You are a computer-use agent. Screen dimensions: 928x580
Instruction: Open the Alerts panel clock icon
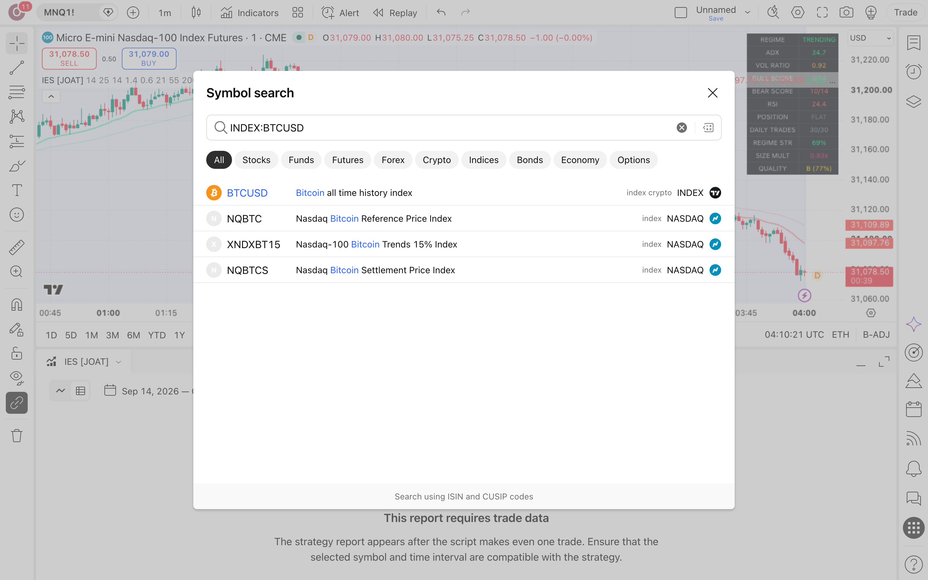[x=914, y=71]
